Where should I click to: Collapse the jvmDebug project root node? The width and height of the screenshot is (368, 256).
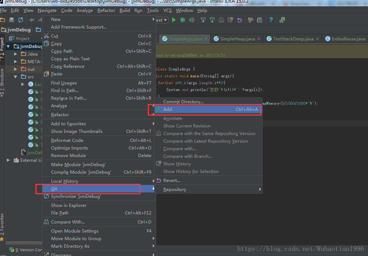tap(8, 47)
